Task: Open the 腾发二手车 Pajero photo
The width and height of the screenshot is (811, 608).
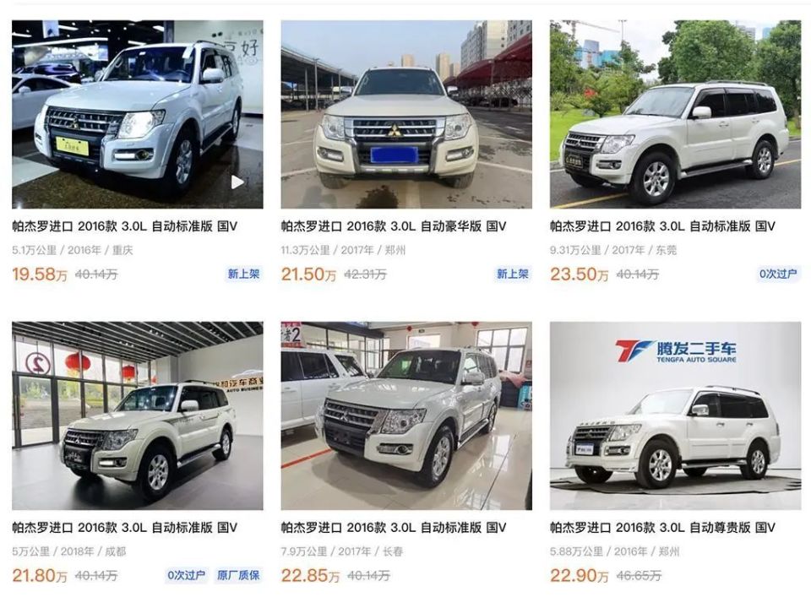Action: pyautogui.click(x=676, y=415)
